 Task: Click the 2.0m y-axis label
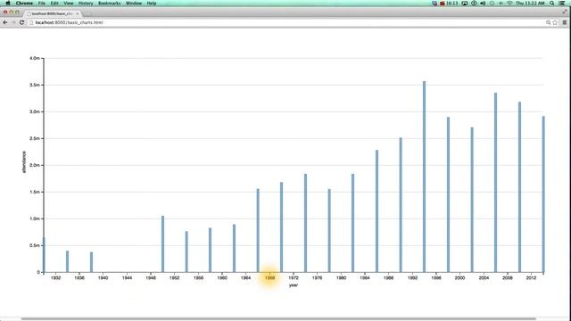pos(35,165)
